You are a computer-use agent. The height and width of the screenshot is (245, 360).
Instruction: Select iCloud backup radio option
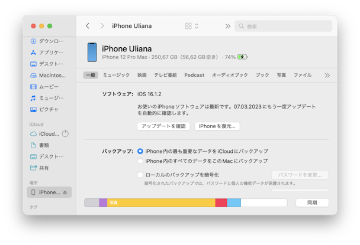tap(140, 151)
